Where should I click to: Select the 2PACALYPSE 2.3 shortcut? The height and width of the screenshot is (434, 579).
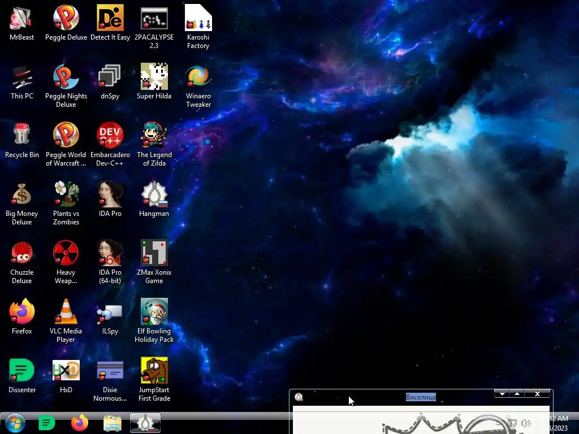point(154,27)
